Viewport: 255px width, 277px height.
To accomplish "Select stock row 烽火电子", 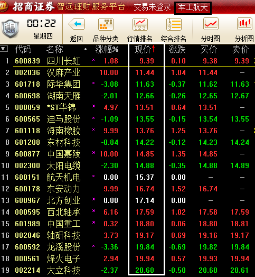I will click(127, 258).
